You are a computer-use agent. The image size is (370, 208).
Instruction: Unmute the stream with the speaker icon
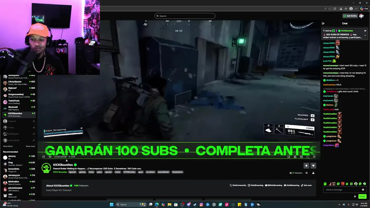(x=50, y=157)
